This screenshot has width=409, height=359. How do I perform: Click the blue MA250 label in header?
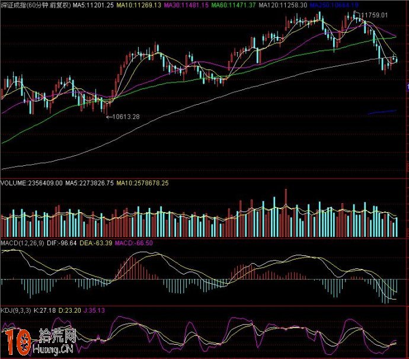tap(334, 5)
